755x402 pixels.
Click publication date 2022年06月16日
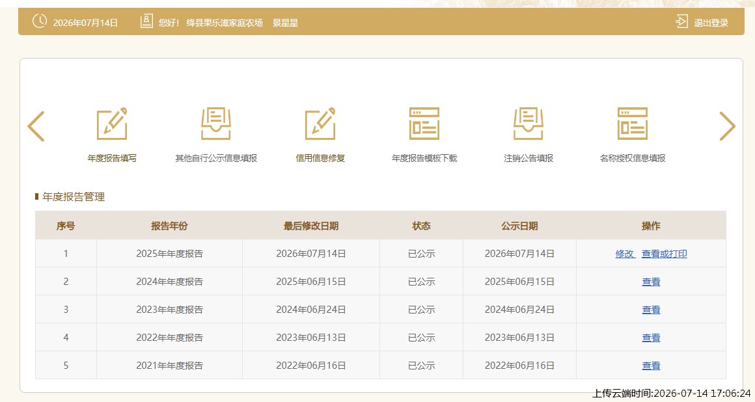519,366
